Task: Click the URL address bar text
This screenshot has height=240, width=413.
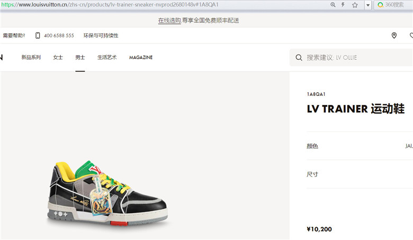Action: tap(110, 4)
